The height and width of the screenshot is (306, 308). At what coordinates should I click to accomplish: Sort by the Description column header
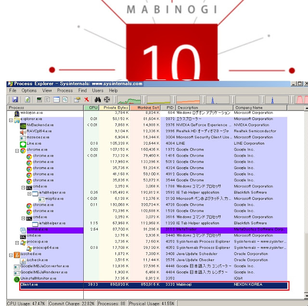[204, 108]
